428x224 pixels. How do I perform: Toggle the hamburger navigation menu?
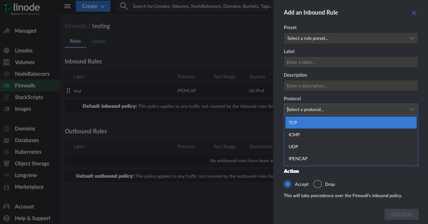pyautogui.click(x=67, y=6)
